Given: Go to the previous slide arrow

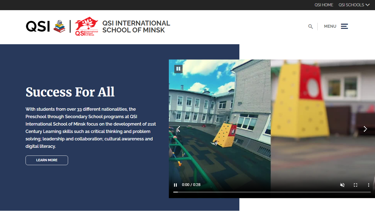Looking at the screenshot, I should coord(178,129).
